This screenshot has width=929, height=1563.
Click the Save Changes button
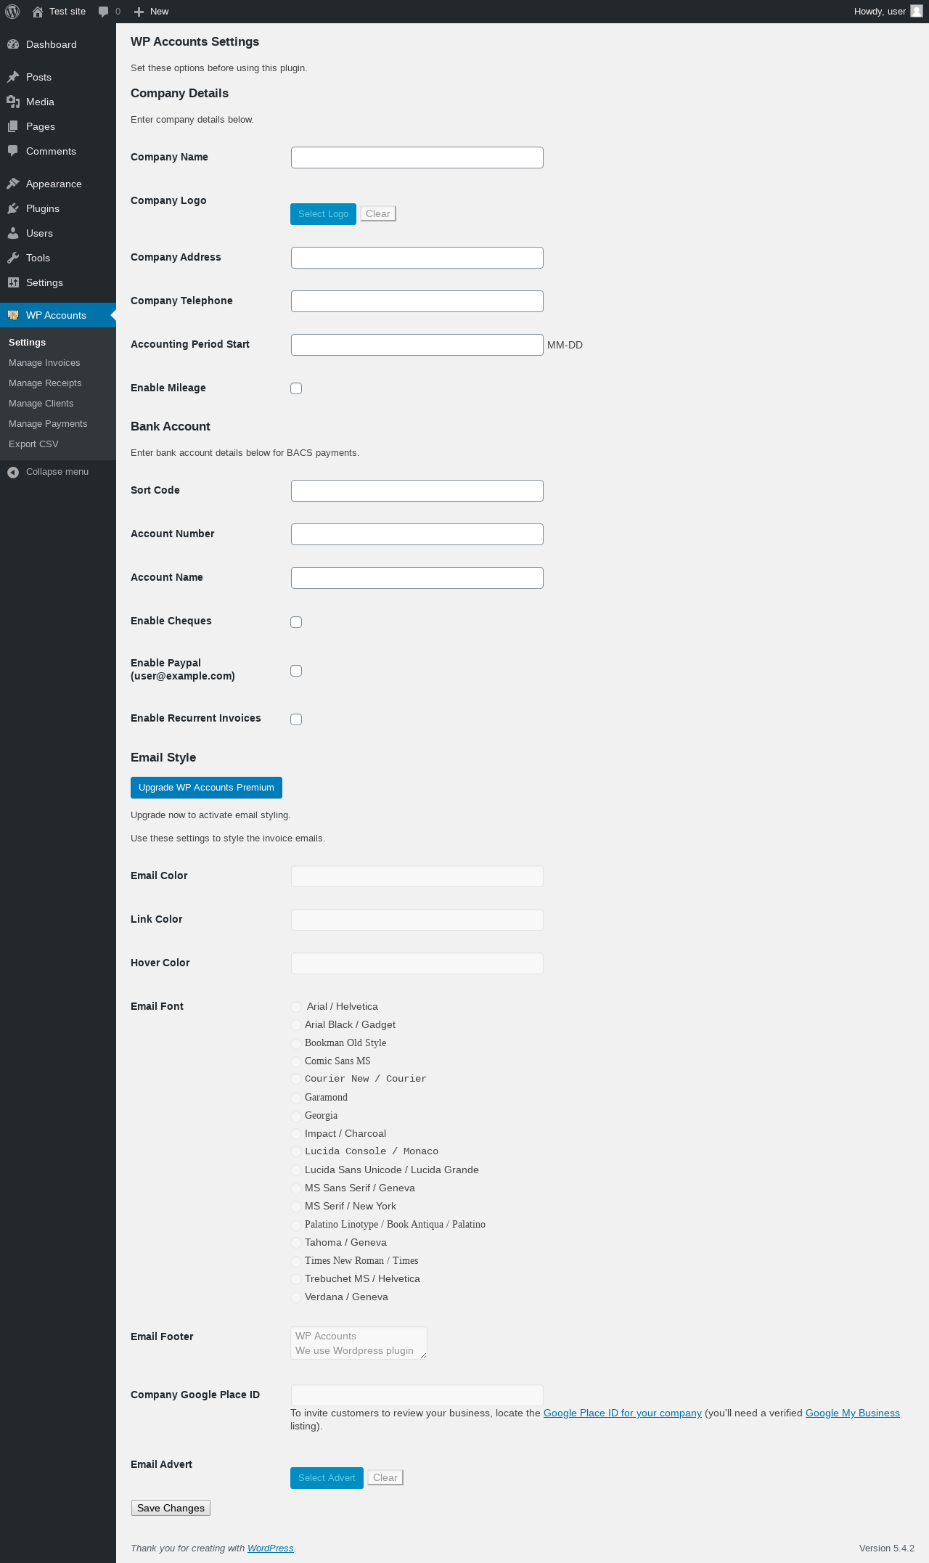click(x=171, y=1508)
